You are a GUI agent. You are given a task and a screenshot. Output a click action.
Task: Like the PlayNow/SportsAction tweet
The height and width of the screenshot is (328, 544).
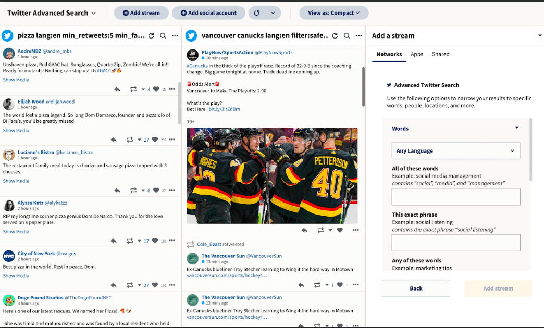[340, 230]
